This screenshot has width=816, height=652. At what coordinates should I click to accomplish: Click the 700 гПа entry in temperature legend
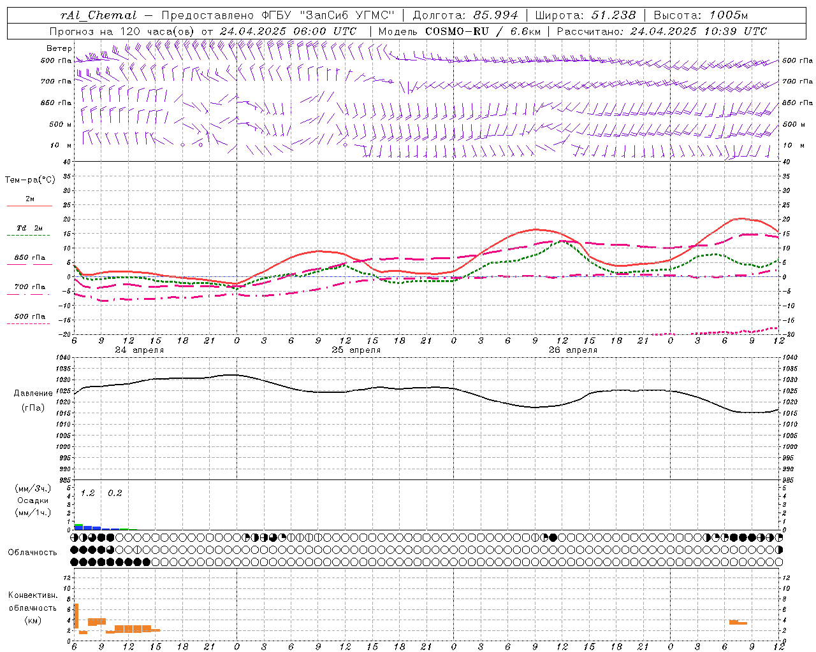[x=29, y=287]
